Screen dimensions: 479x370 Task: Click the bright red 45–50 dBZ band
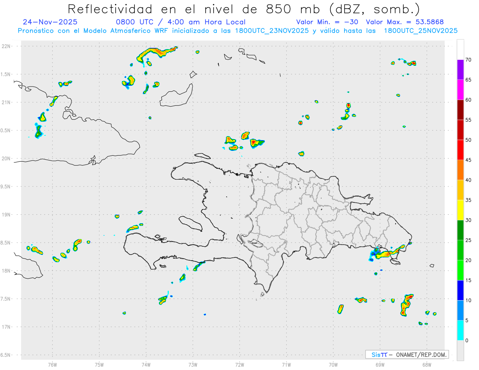[460, 150]
